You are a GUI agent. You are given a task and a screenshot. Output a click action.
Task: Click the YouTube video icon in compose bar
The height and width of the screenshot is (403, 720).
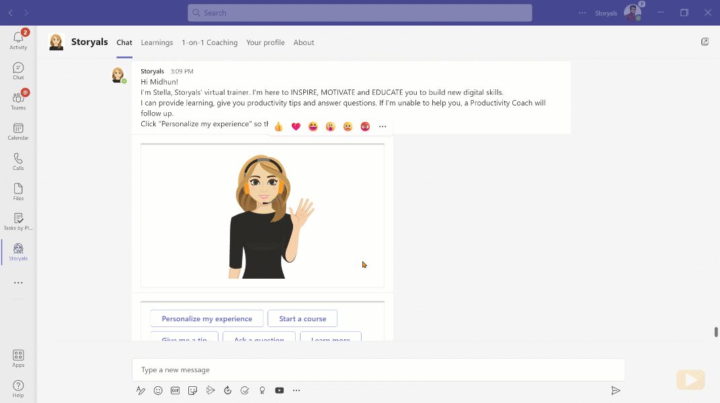[x=279, y=391]
